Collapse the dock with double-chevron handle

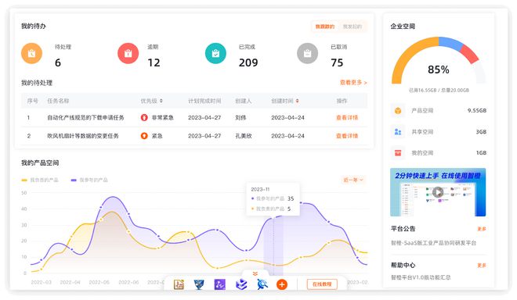pos(255,273)
